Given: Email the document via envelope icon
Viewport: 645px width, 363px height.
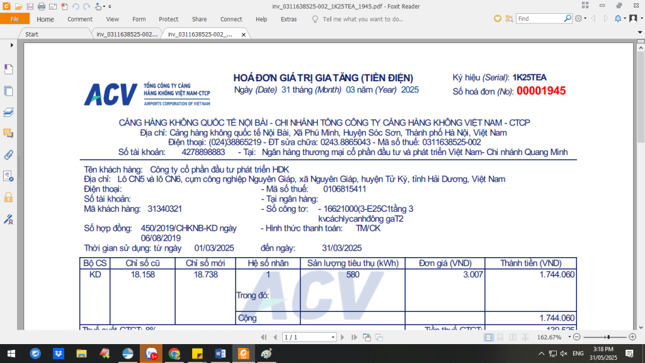Looking at the screenshot, I should point(53,6).
